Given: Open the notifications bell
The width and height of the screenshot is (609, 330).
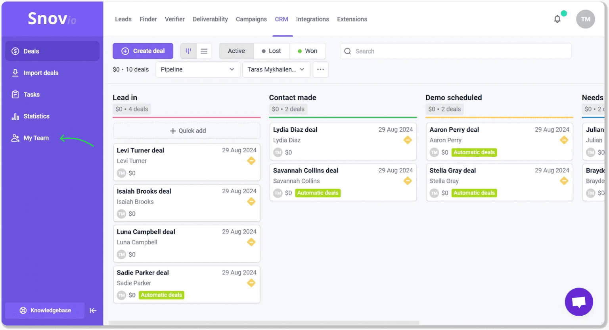Looking at the screenshot, I should pyautogui.click(x=557, y=19).
